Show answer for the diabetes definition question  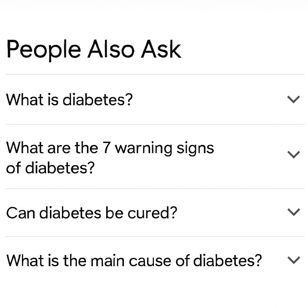(155, 99)
